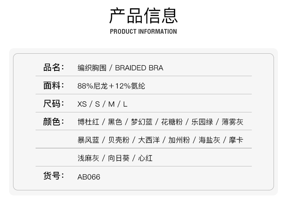Select the 乐园绿 color option

[202, 122]
